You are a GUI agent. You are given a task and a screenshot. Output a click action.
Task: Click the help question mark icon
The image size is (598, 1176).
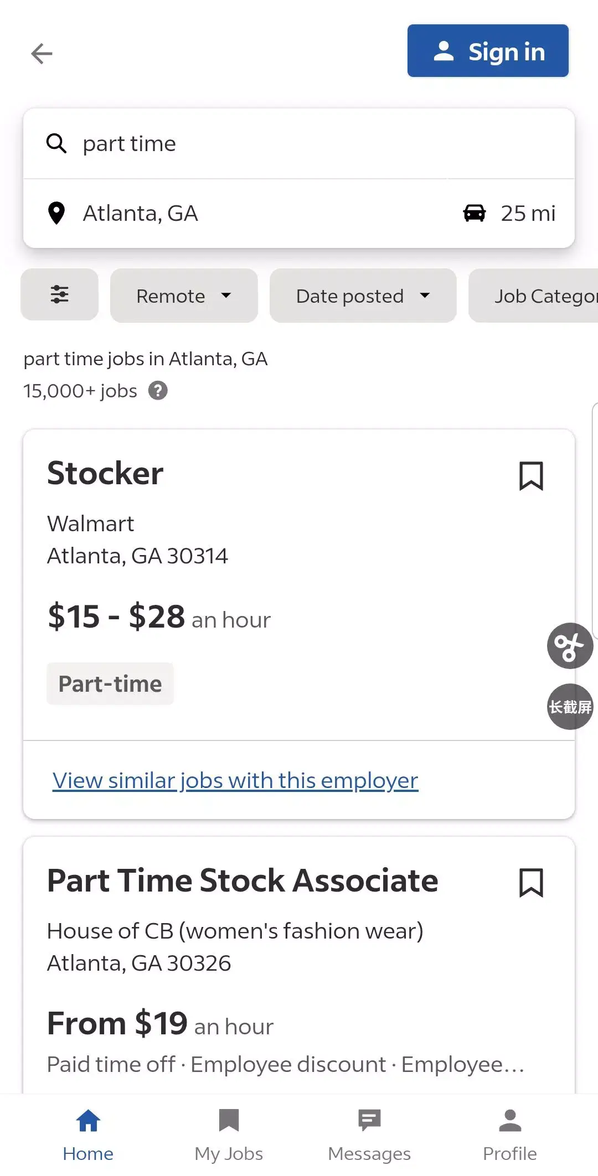pos(158,391)
